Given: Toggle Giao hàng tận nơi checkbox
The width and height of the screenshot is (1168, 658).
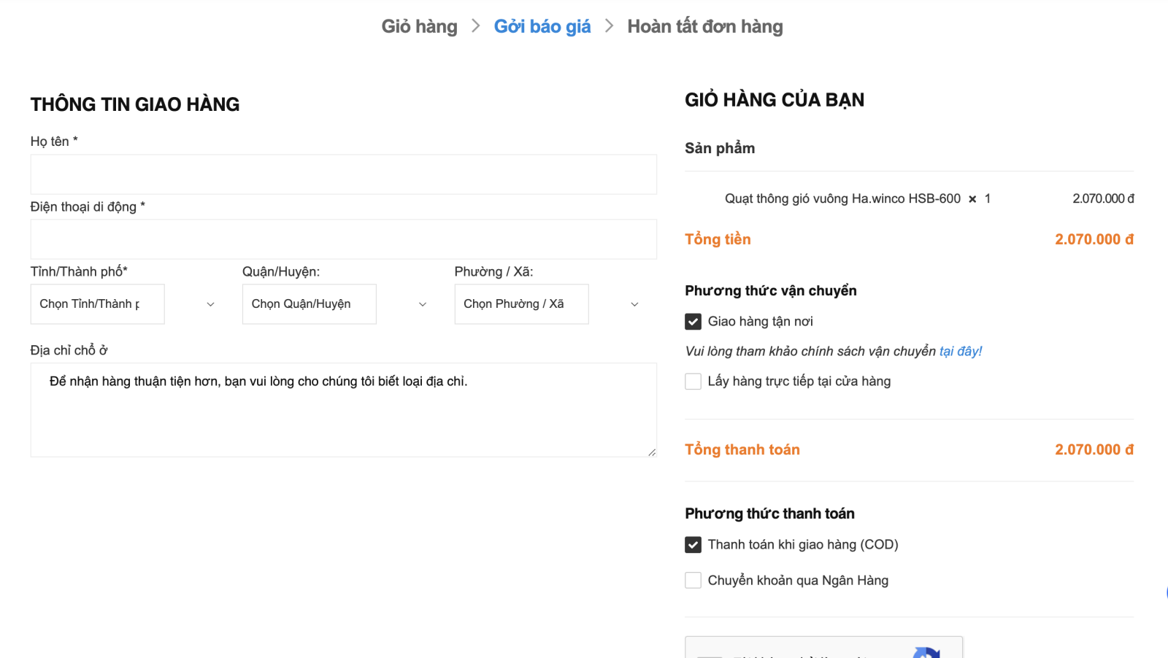Looking at the screenshot, I should pos(693,322).
